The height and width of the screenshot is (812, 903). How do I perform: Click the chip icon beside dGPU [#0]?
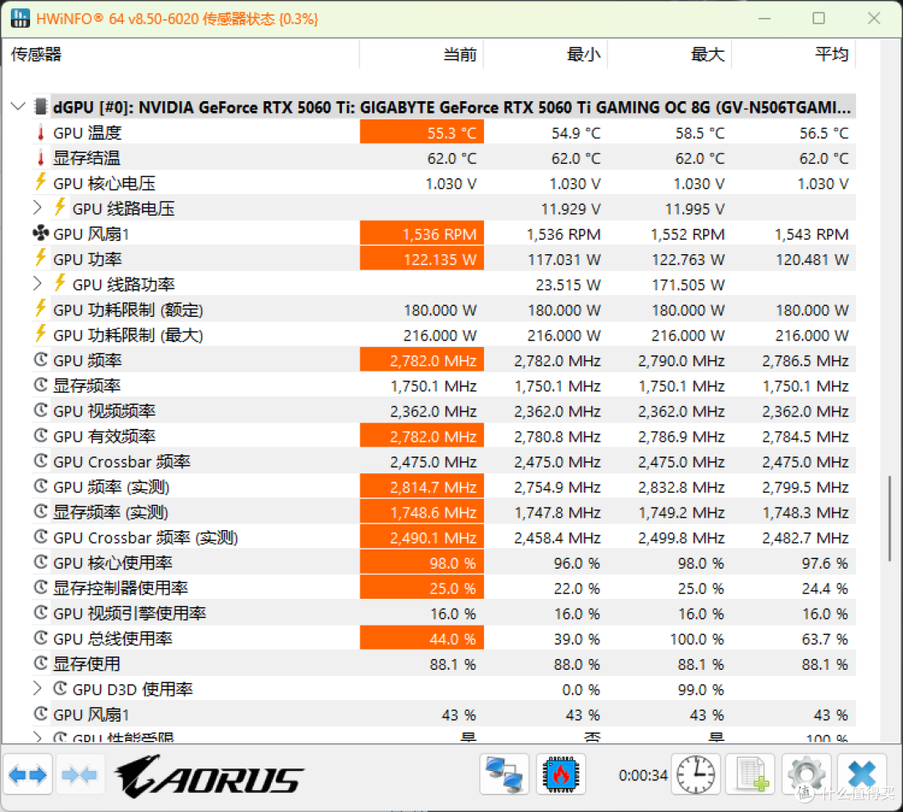click(40, 106)
